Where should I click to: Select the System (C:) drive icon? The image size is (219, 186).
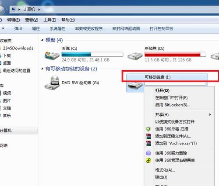52,55
